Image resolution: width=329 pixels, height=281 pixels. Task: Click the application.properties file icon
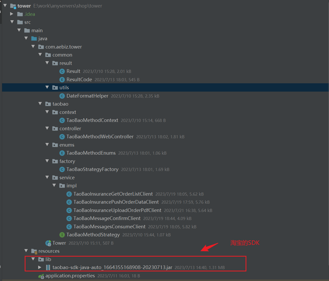click(x=41, y=276)
